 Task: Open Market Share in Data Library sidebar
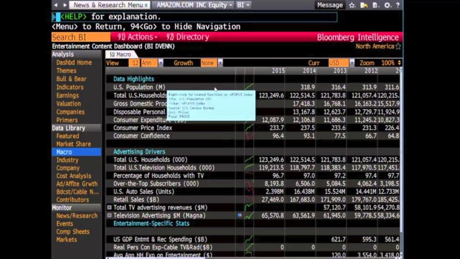(x=73, y=144)
